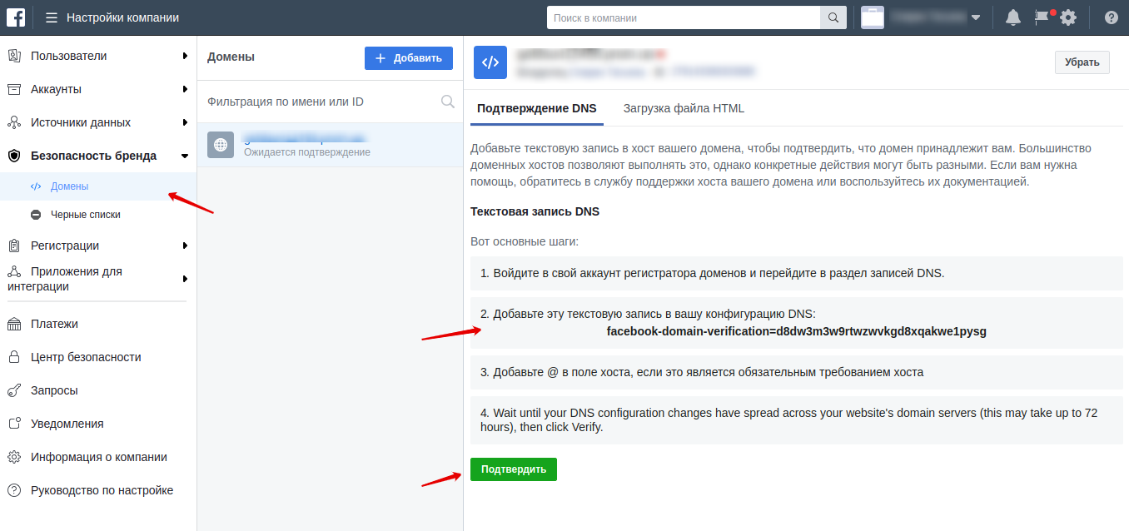Viewport: 1129px width, 531px height.
Task: Expand the Источники данных arrow
Action: [185, 122]
